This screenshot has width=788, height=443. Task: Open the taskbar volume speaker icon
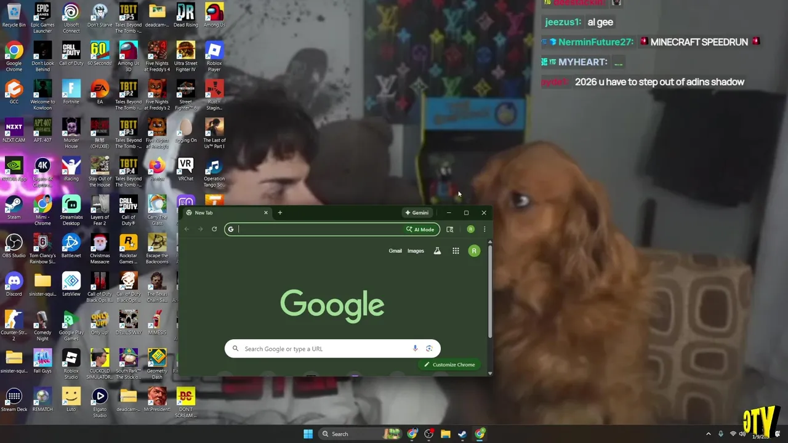pyautogui.click(x=742, y=434)
